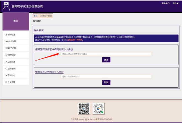Open 帮助中心 in the top bar
This screenshot has height=123, width=182.
coord(165,3)
